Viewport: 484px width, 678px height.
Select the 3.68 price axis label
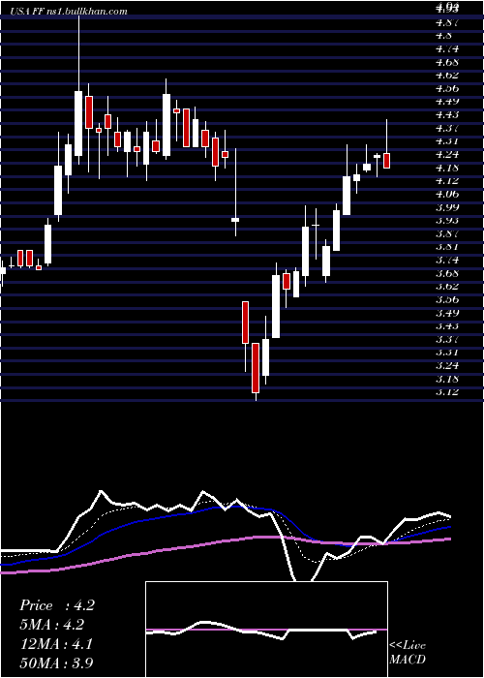click(446, 274)
